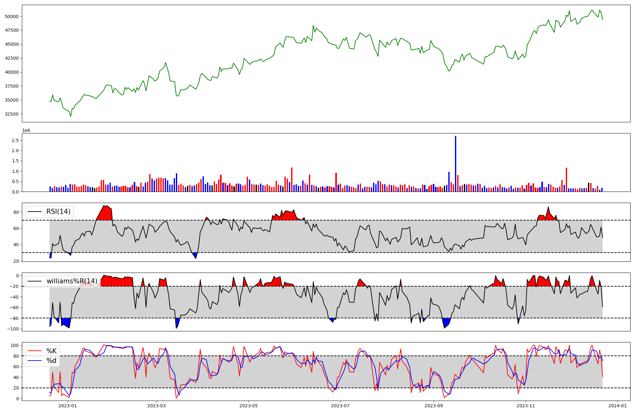Screen dimensions: 635x413
Task: Click the %d legend entry
Action: coord(51,361)
